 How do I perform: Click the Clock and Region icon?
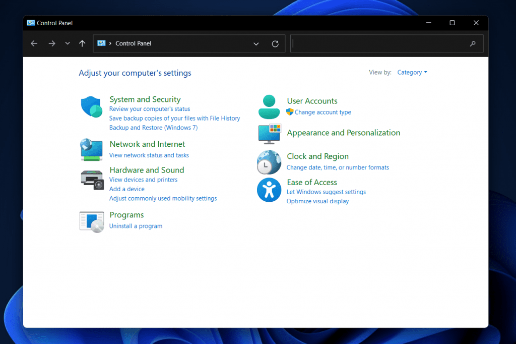(x=269, y=162)
